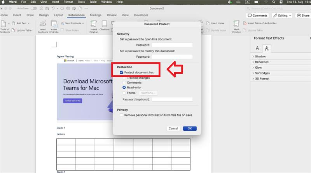Open the Next Footnote dropdown arrow
The image size is (311, 173).
tap(83, 23)
